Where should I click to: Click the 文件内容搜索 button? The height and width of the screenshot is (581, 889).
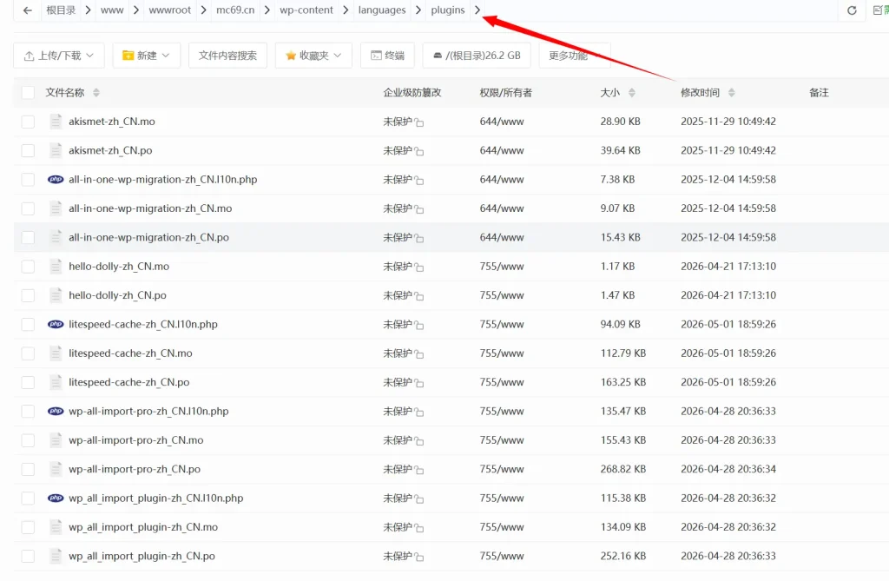point(227,55)
